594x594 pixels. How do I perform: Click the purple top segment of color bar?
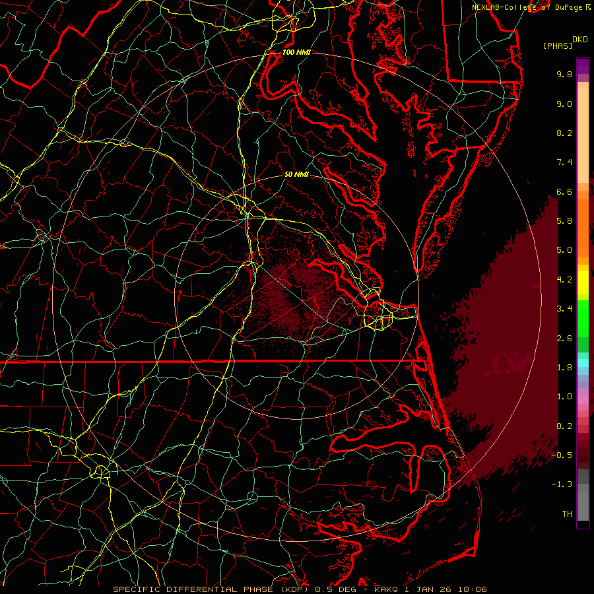[583, 66]
